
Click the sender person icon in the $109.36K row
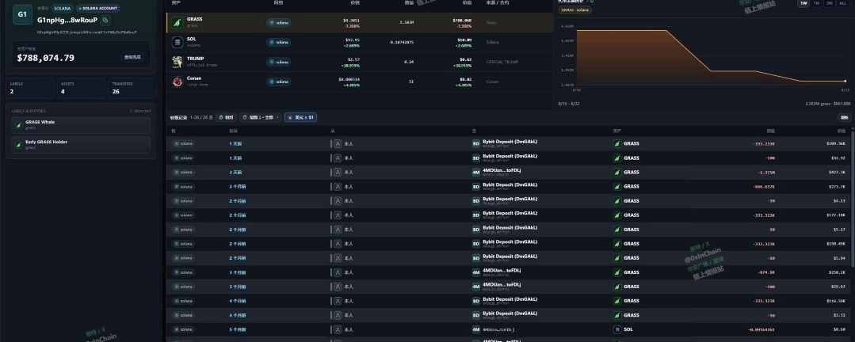(x=338, y=144)
